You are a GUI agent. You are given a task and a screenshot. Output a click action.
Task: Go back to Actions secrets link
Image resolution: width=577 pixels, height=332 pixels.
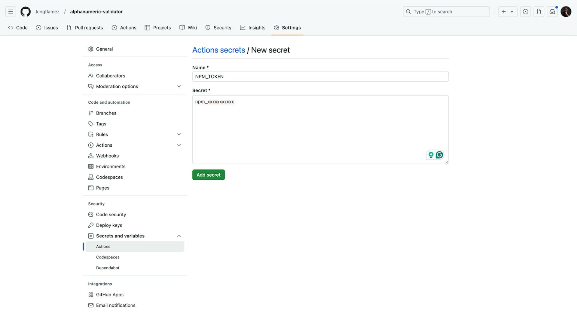218,50
